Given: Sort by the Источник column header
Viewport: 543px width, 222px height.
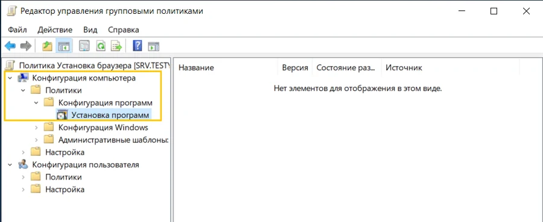Looking at the screenshot, I should pos(450,67).
